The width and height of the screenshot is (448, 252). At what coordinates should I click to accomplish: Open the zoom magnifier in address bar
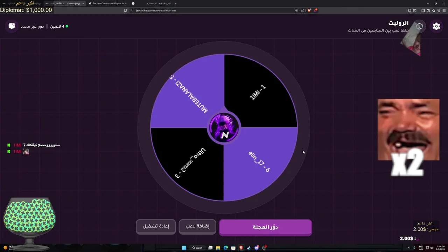(297, 10)
